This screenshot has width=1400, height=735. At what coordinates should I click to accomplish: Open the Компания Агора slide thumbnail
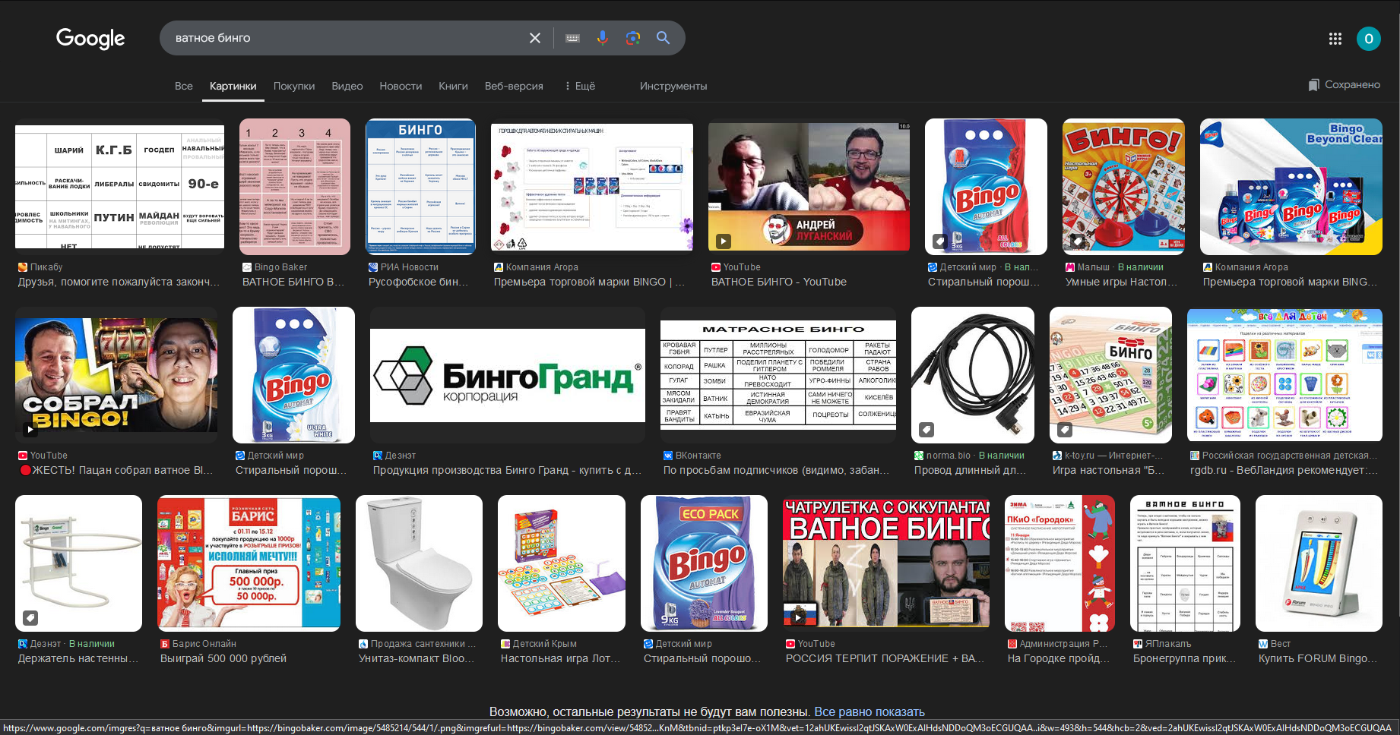592,187
